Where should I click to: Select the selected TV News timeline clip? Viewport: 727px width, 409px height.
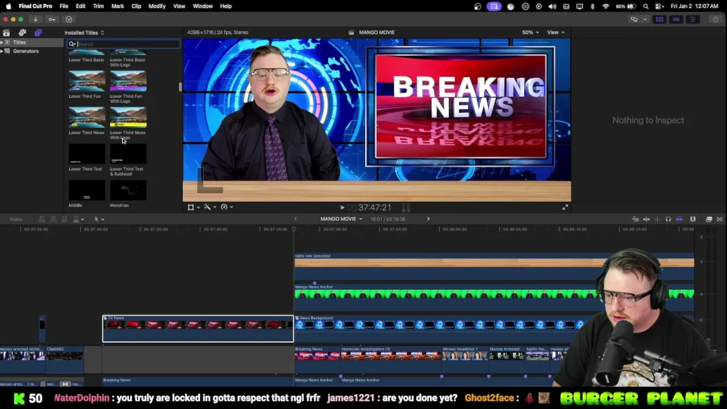[198, 329]
